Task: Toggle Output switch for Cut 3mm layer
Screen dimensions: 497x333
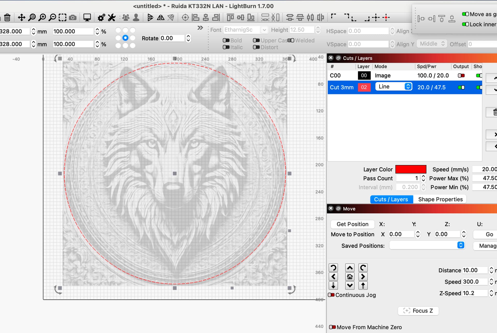Action: coord(461,87)
